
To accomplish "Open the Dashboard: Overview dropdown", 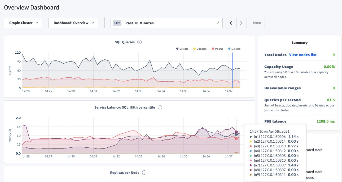I will coord(73,23).
